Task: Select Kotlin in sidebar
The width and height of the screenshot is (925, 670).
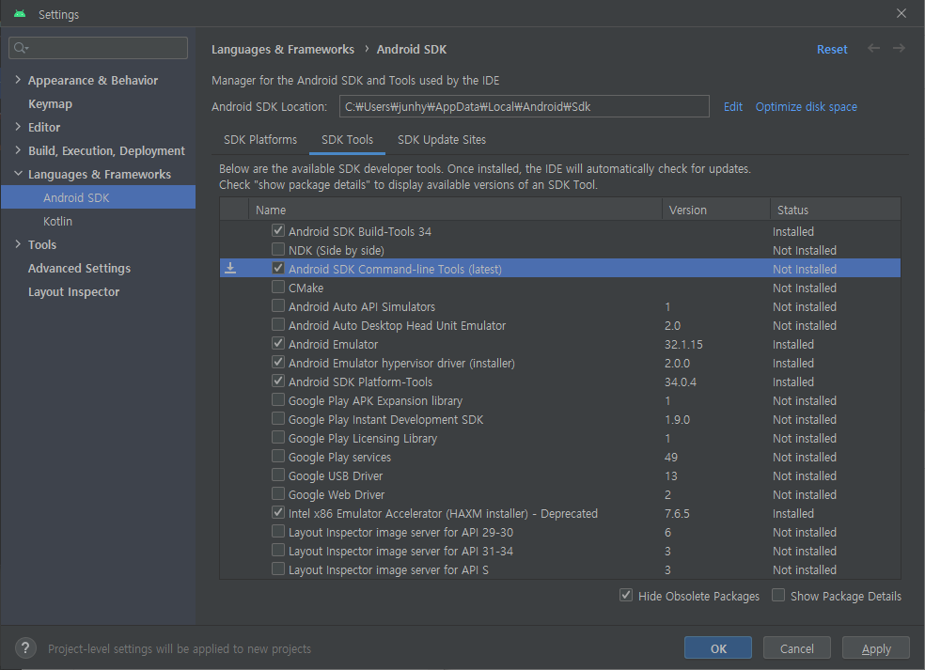Action: (58, 221)
